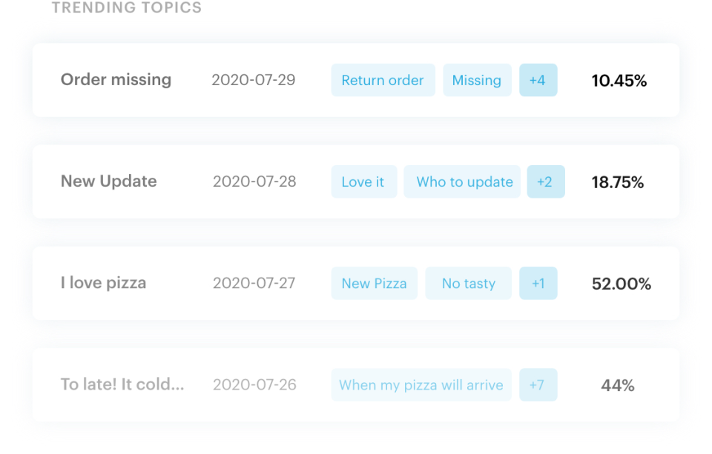The height and width of the screenshot is (454, 712).
Task: Expand the +2 extra tags on New Update
Action: click(546, 181)
